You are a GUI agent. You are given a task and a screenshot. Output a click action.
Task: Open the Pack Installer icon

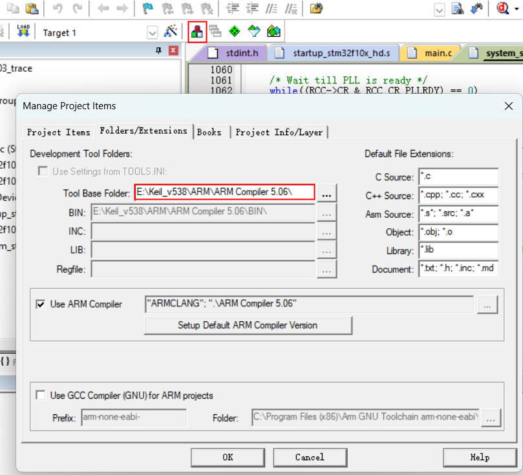273,32
